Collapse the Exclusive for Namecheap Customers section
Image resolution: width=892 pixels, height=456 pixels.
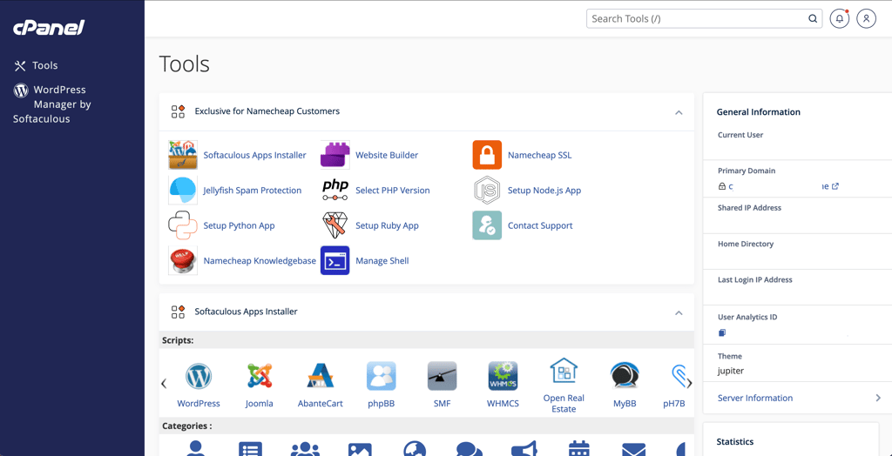coord(679,112)
